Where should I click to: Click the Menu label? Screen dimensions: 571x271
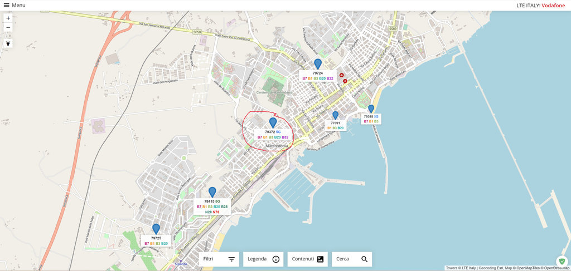click(18, 5)
